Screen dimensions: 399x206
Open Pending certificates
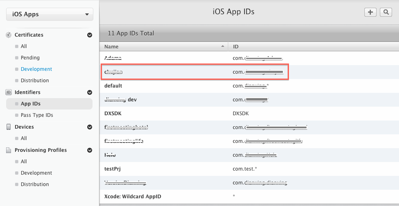click(x=30, y=58)
